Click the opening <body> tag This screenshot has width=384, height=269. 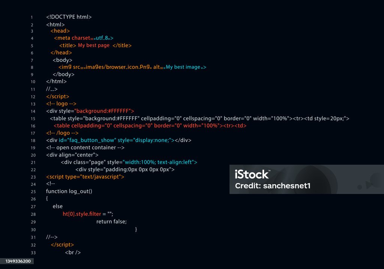coord(63,60)
